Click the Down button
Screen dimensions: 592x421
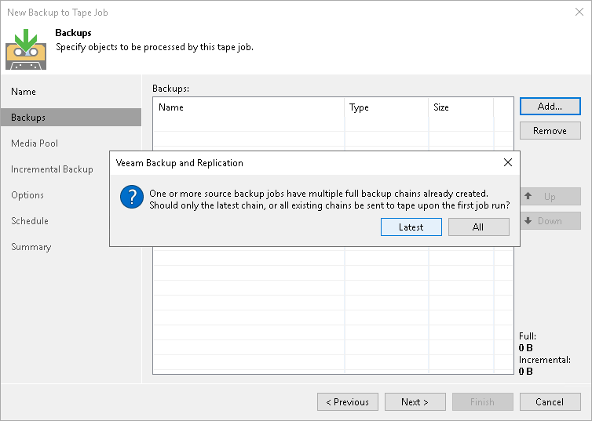[x=550, y=221]
